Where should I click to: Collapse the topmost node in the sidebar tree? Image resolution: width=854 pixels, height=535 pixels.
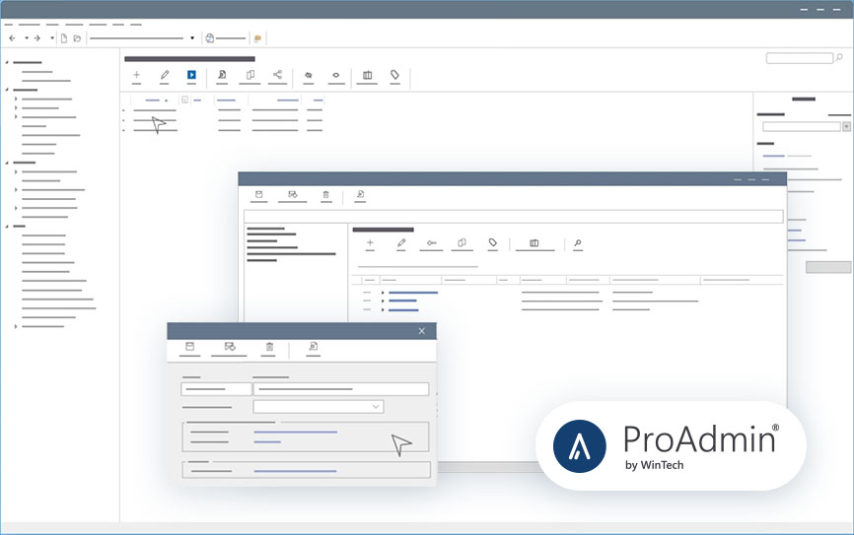[x=7, y=63]
